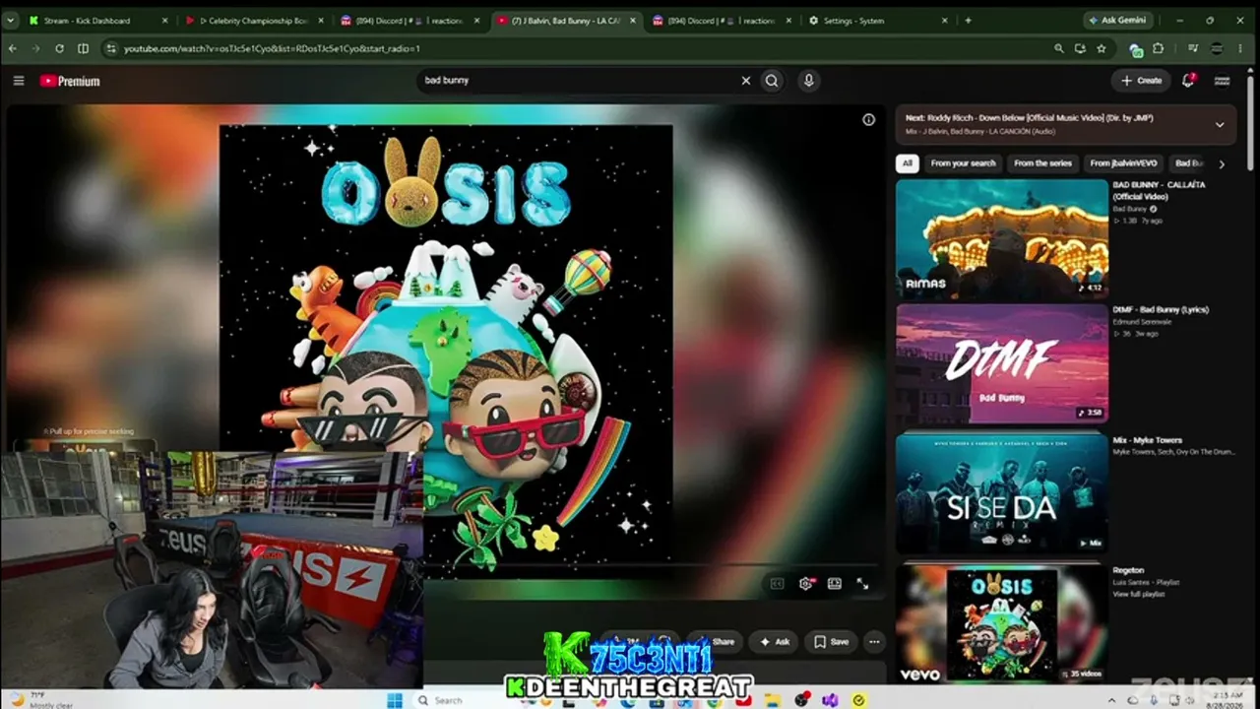1260x709 pixels.
Task: Open more actions three-dot menu below video
Action: (x=874, y=642)
